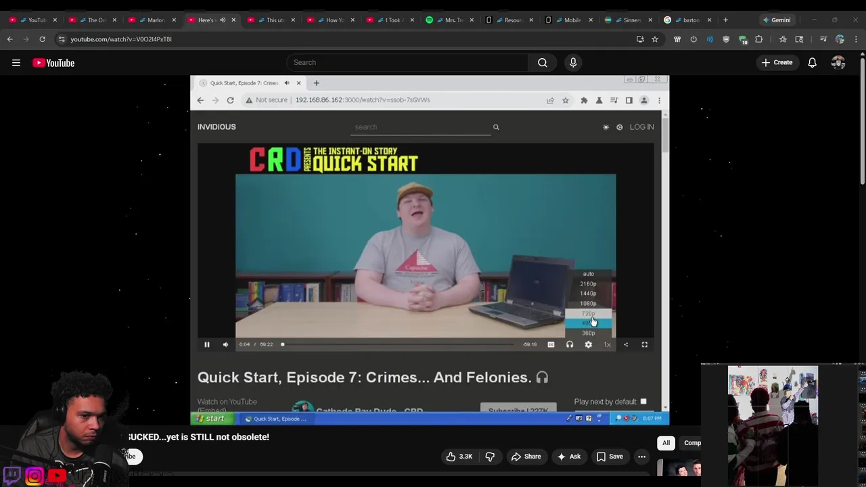The image size is (866, 487).
Task: Switch to audio-only headphones icon in Invidious player
Action: coord(570,345)
